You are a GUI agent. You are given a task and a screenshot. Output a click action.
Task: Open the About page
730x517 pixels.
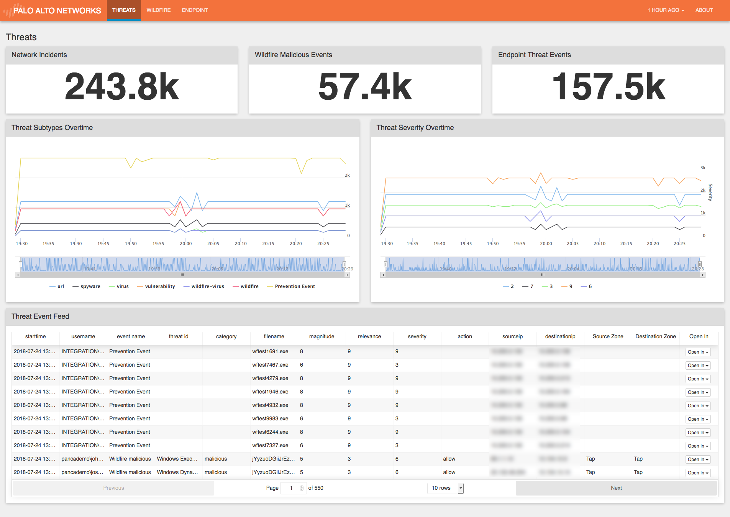point(704,10)
